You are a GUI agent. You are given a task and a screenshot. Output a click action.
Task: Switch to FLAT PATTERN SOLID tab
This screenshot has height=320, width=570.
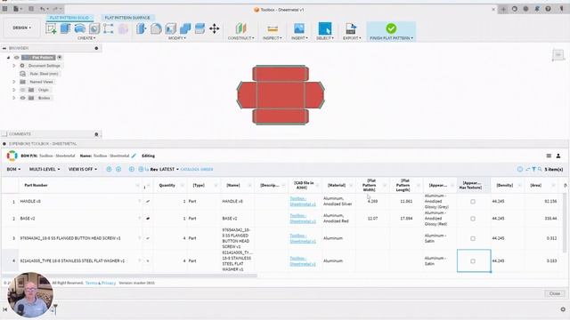click(x=69, y=18)
